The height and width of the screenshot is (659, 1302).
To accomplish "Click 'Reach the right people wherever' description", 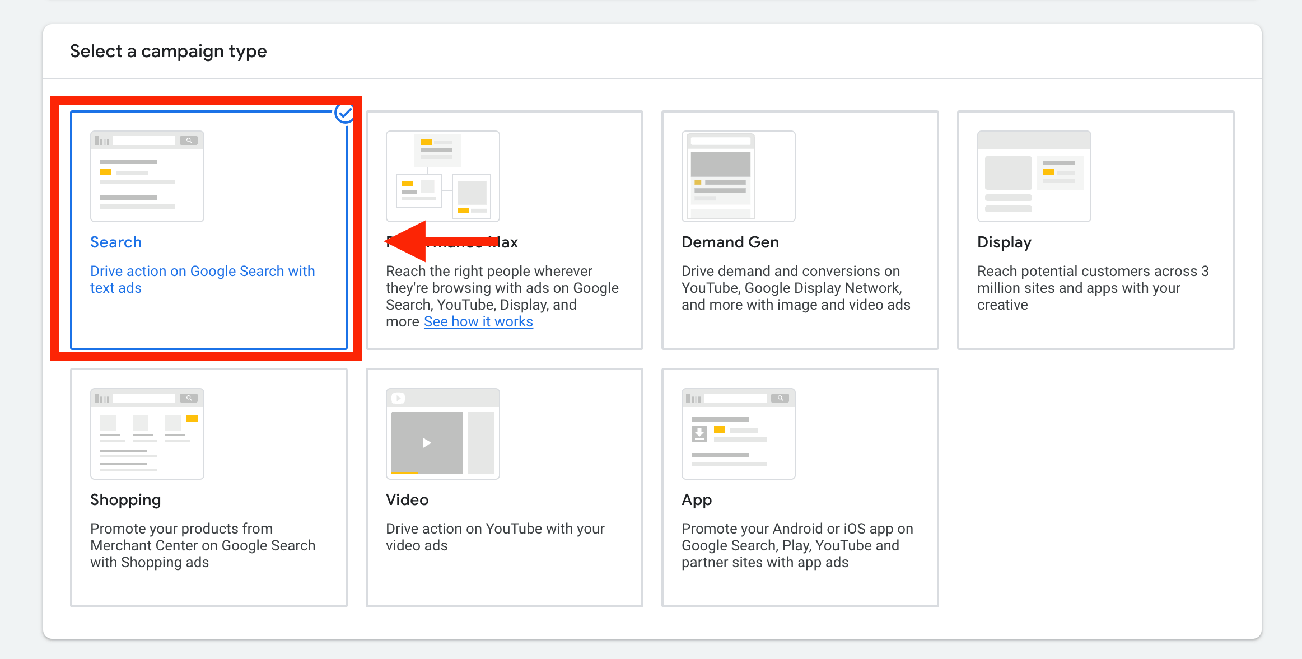I will pyautogui.click(x=502, y=296).
